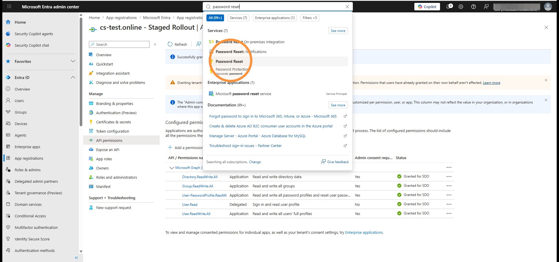Open Certificates & secrets
The height and width of the screenshot is (262, 559).
click(x=113, y=122)
